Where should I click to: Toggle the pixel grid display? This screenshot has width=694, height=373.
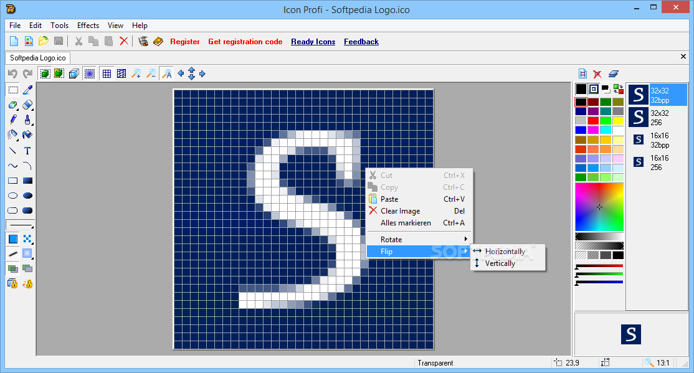click(x=107, y=74)
